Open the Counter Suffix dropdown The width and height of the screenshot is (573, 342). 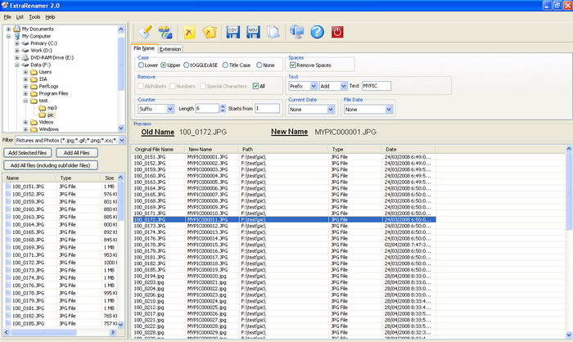click(x=170, y=109)
